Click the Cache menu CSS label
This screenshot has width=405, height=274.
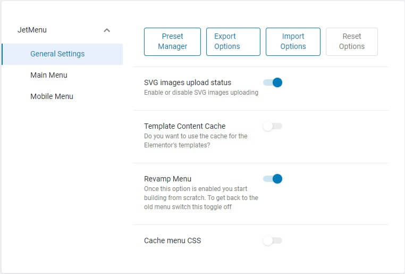(172, 240)
